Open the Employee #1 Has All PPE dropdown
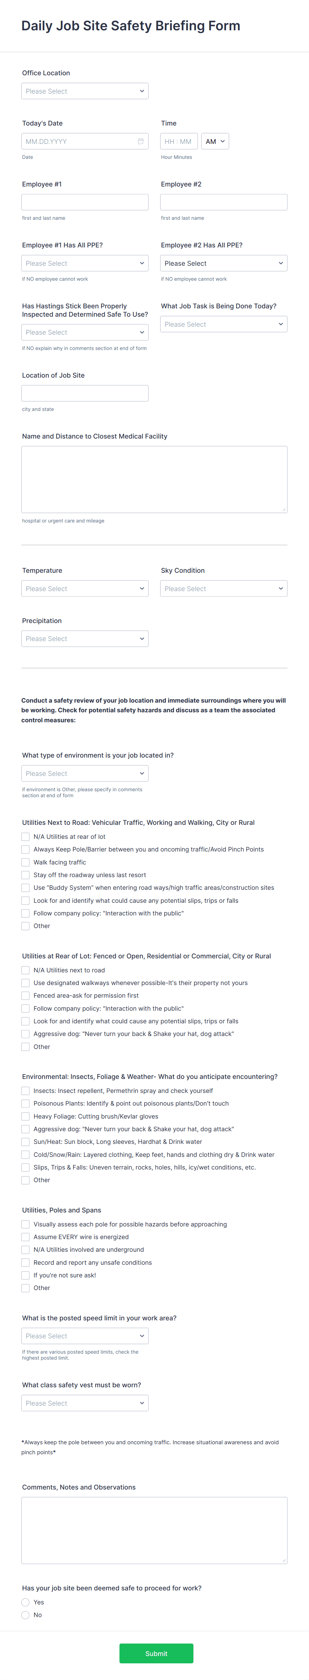The image size is (309, 1680). point(85,263)
